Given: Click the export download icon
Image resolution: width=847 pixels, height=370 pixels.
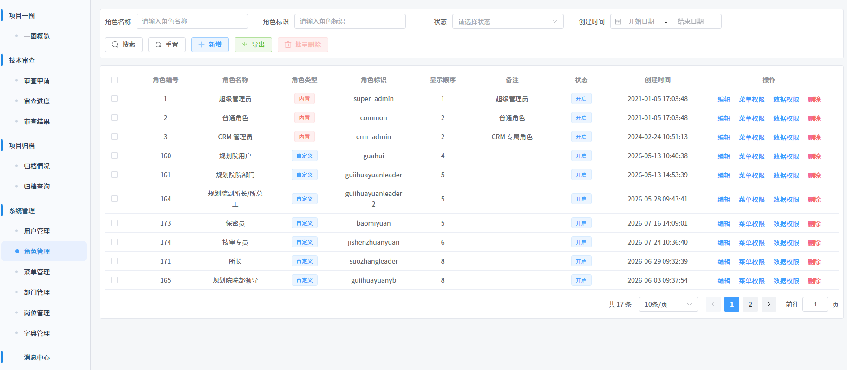Looking at the screenshot, I should click(x=244, y=45).
